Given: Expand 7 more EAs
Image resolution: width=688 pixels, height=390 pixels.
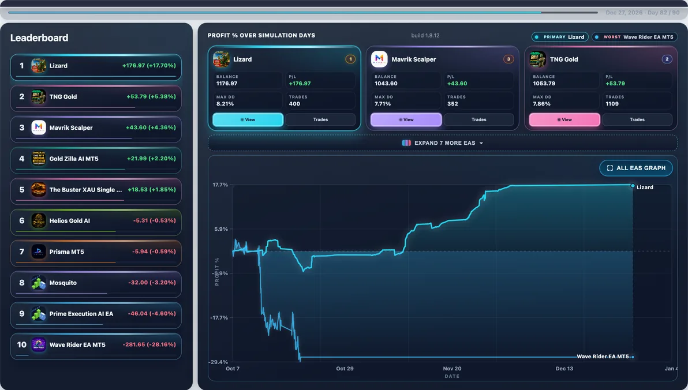Looking at the screenshot, I should [443, 143].
